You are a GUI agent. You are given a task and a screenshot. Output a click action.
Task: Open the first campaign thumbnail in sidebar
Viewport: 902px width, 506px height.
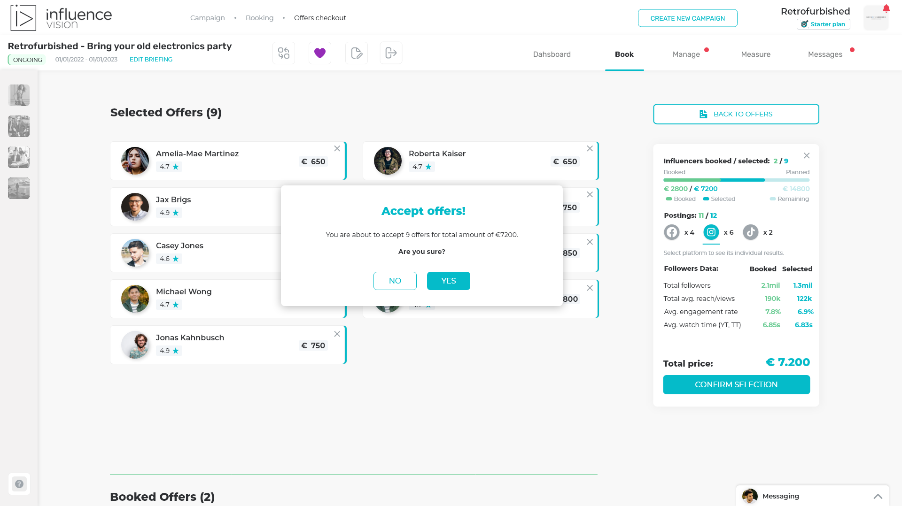coord(19,95)
